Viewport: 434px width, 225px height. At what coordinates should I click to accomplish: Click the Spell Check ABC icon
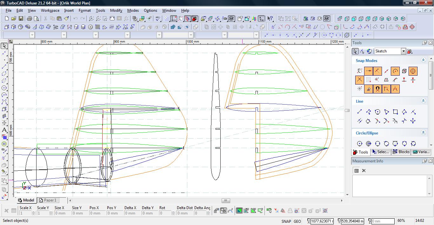tap(158, 19)
